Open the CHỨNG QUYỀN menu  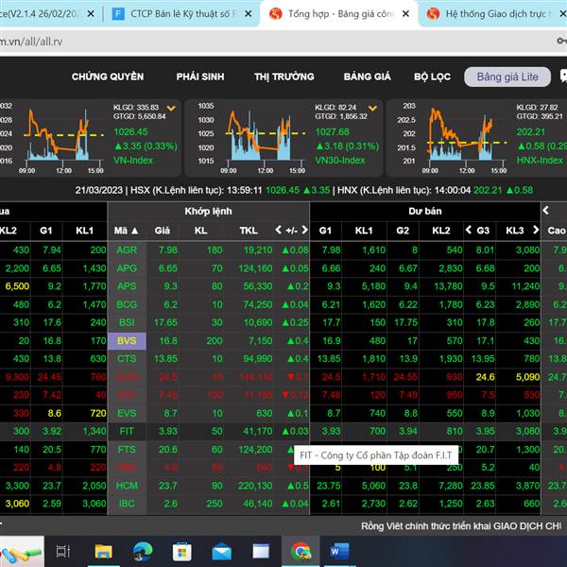[x=108, y=77]
